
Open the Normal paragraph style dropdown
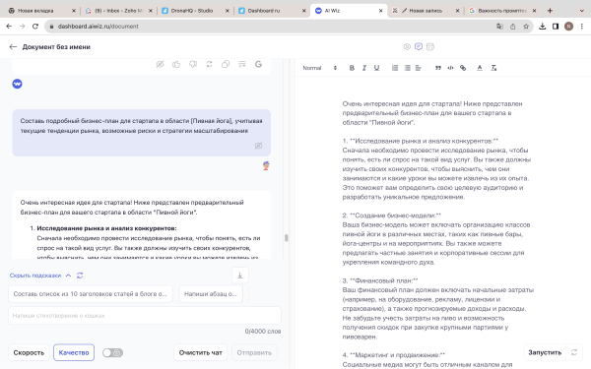[x=319, y=68]
